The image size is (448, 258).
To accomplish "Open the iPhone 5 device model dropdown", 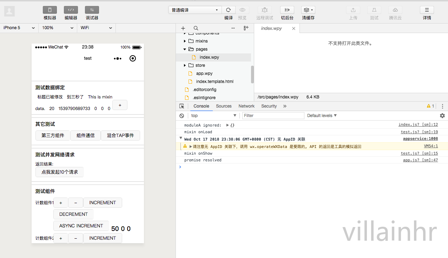I will point(19,27).
